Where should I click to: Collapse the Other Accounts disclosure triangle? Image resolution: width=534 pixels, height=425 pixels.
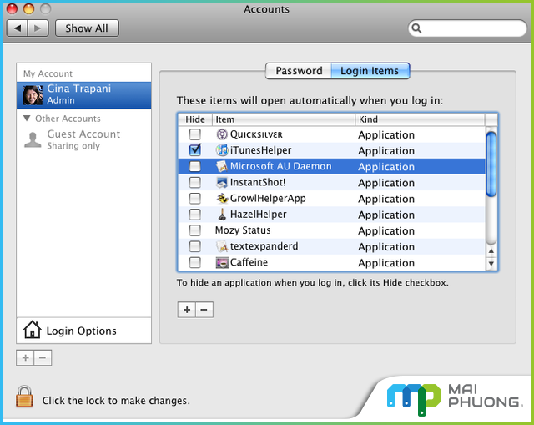(27, 119)
